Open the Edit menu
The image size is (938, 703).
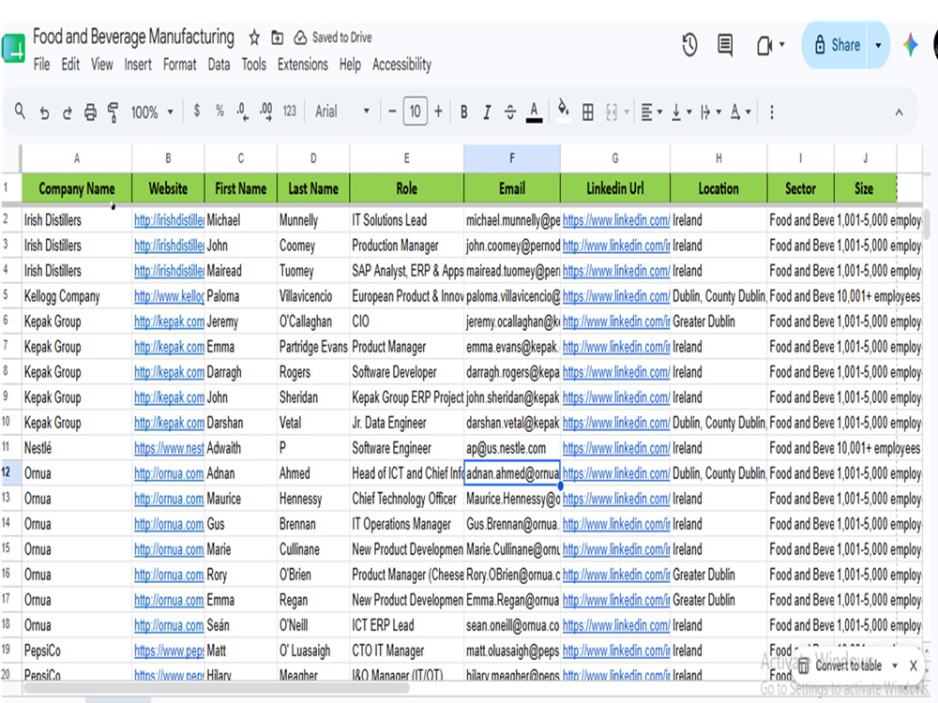tap(70, 64)
